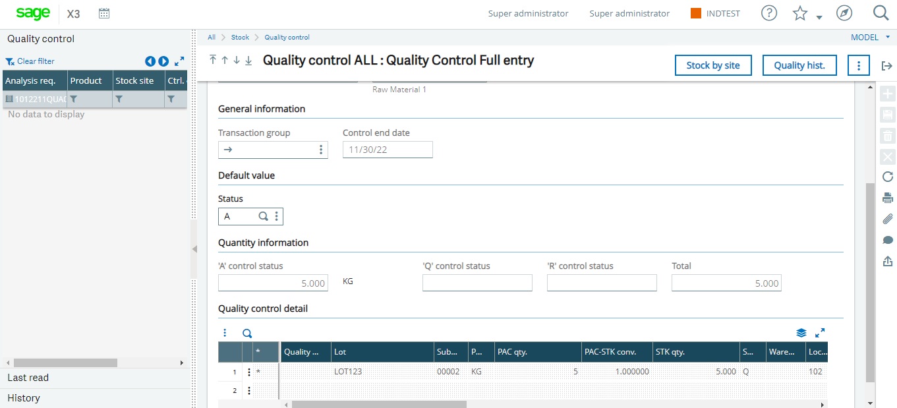Open the help question mark icon
The image size is (897, 408).
tap(768, 13)
